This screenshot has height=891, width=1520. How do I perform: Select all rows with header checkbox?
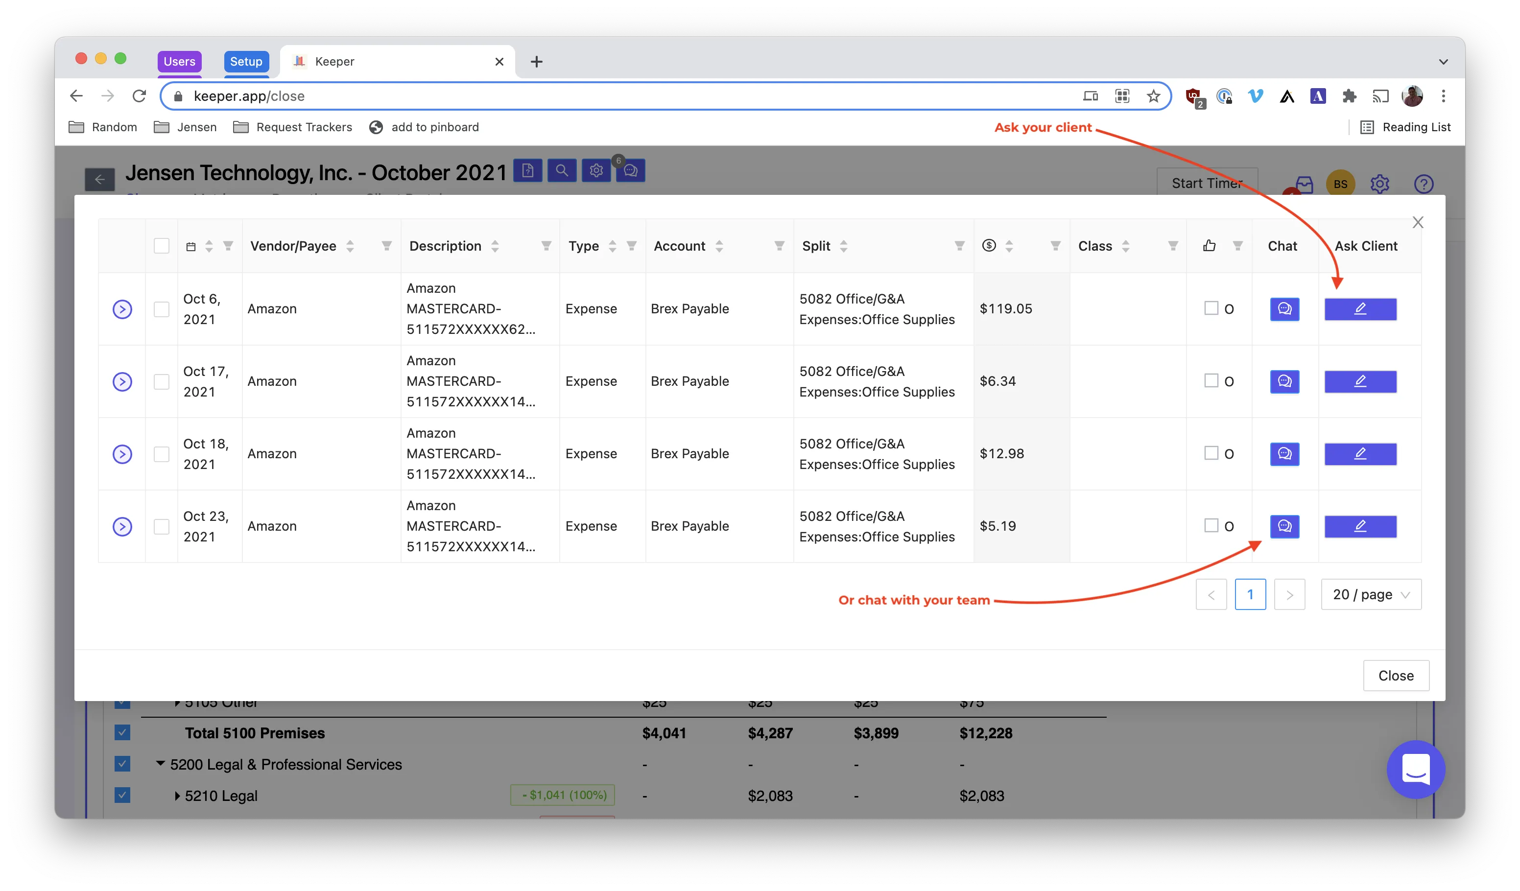(x=161, y=245)
